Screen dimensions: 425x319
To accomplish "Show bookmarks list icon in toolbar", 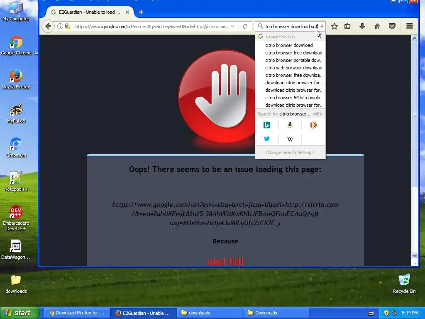I will point(347,26).
